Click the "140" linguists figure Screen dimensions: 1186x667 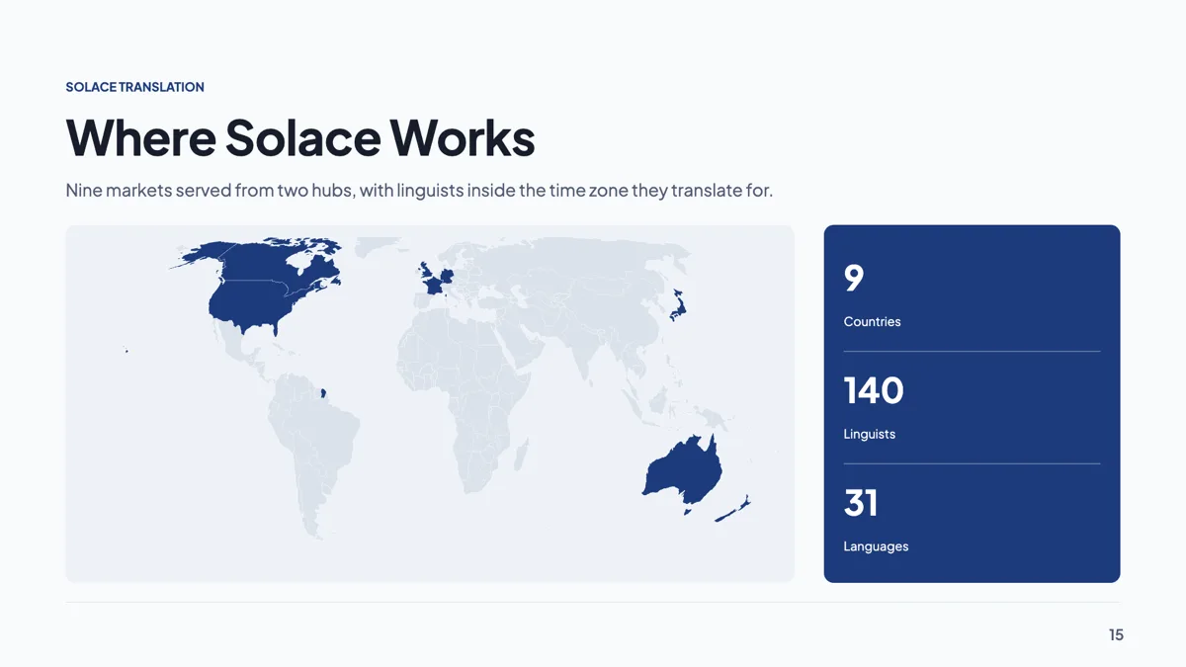874,390
